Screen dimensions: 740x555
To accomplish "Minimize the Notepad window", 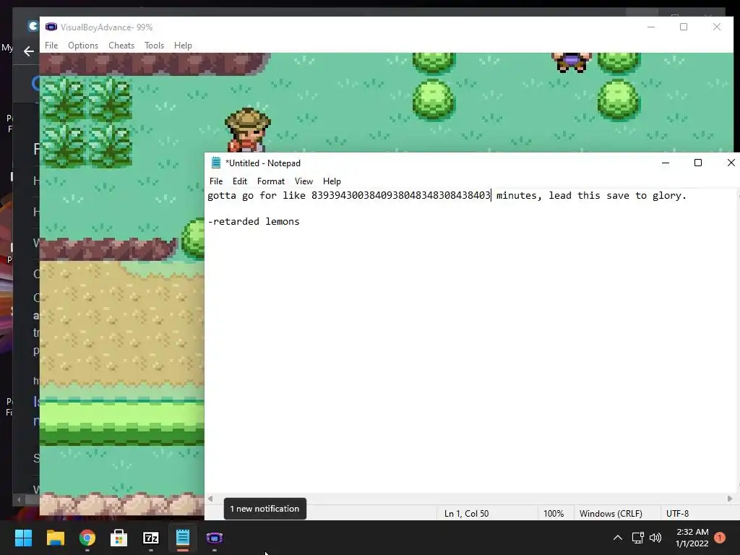I will [666, 163].
